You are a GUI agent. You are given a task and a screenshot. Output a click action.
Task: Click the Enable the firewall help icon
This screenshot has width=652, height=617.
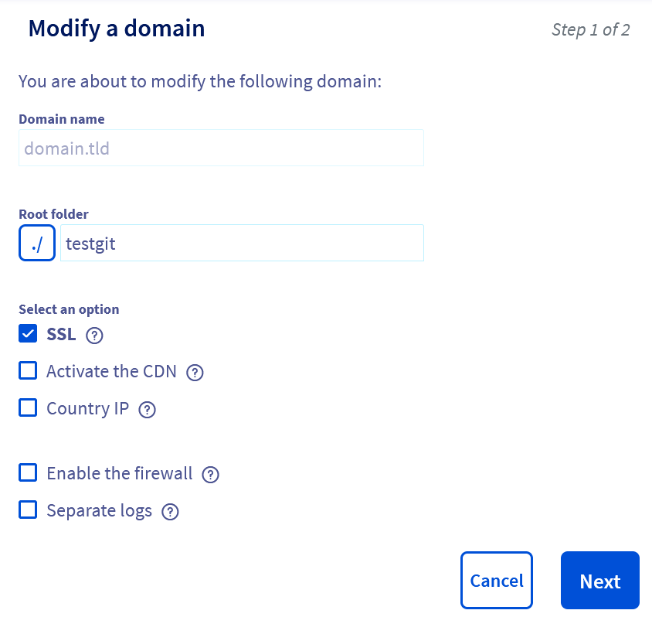pyautogui.click(x=211, y=475)
